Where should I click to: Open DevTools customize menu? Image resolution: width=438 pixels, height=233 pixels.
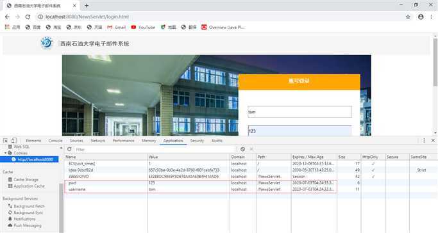(x=424, y=140)
